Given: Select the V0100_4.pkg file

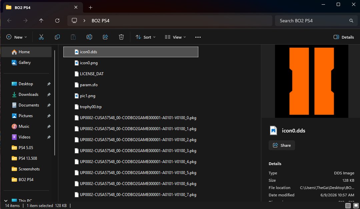Looking at the screenshot, I should 131,162.
